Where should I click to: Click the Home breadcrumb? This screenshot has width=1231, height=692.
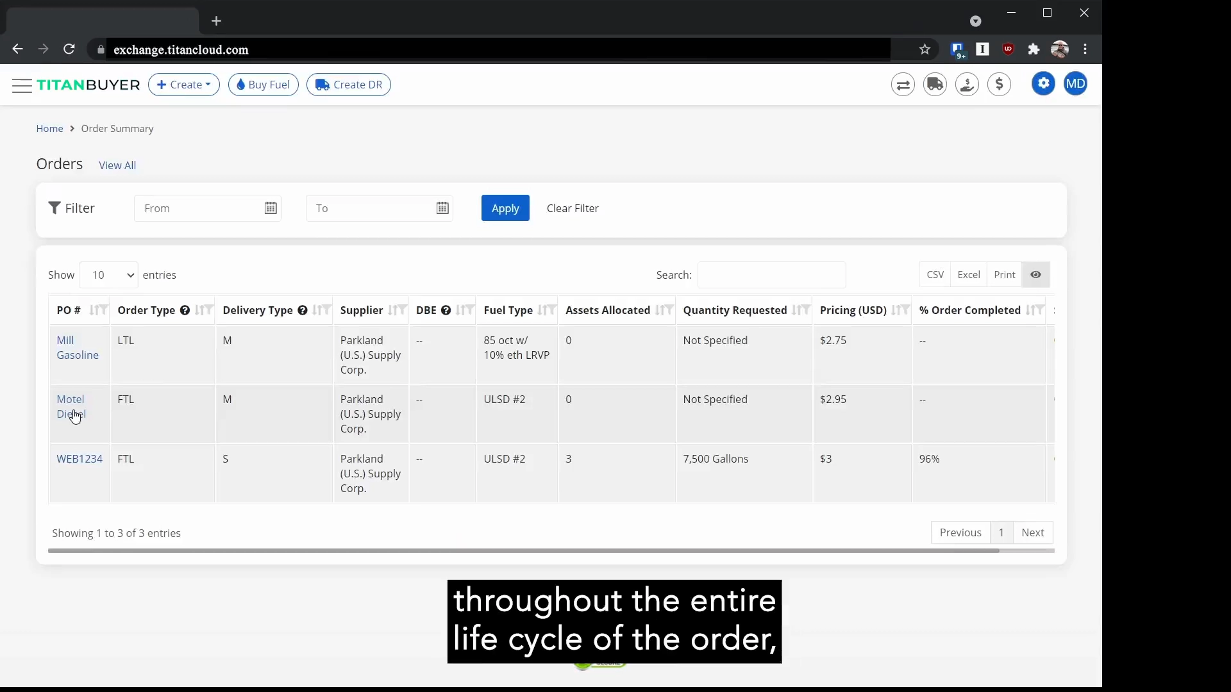pos(49,128)
